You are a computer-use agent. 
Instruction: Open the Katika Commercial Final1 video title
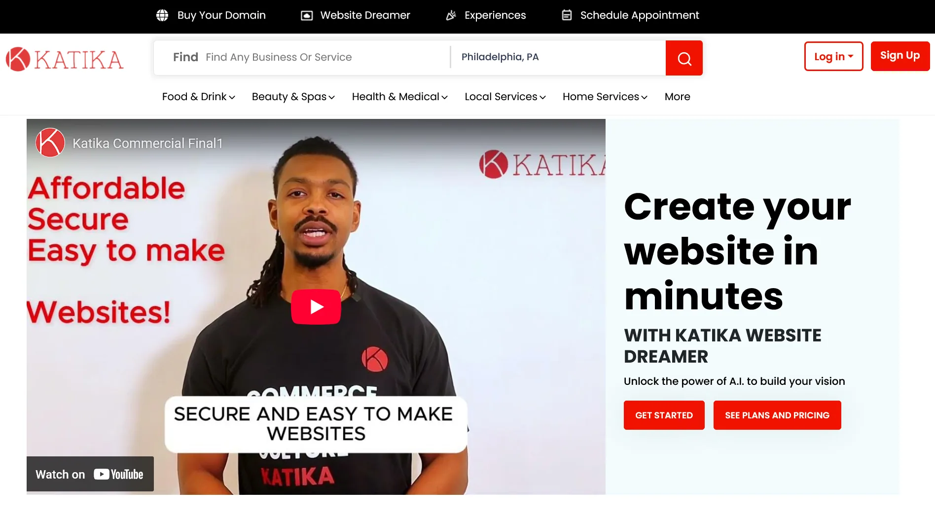pyautogui.click(x=147, y=144)
